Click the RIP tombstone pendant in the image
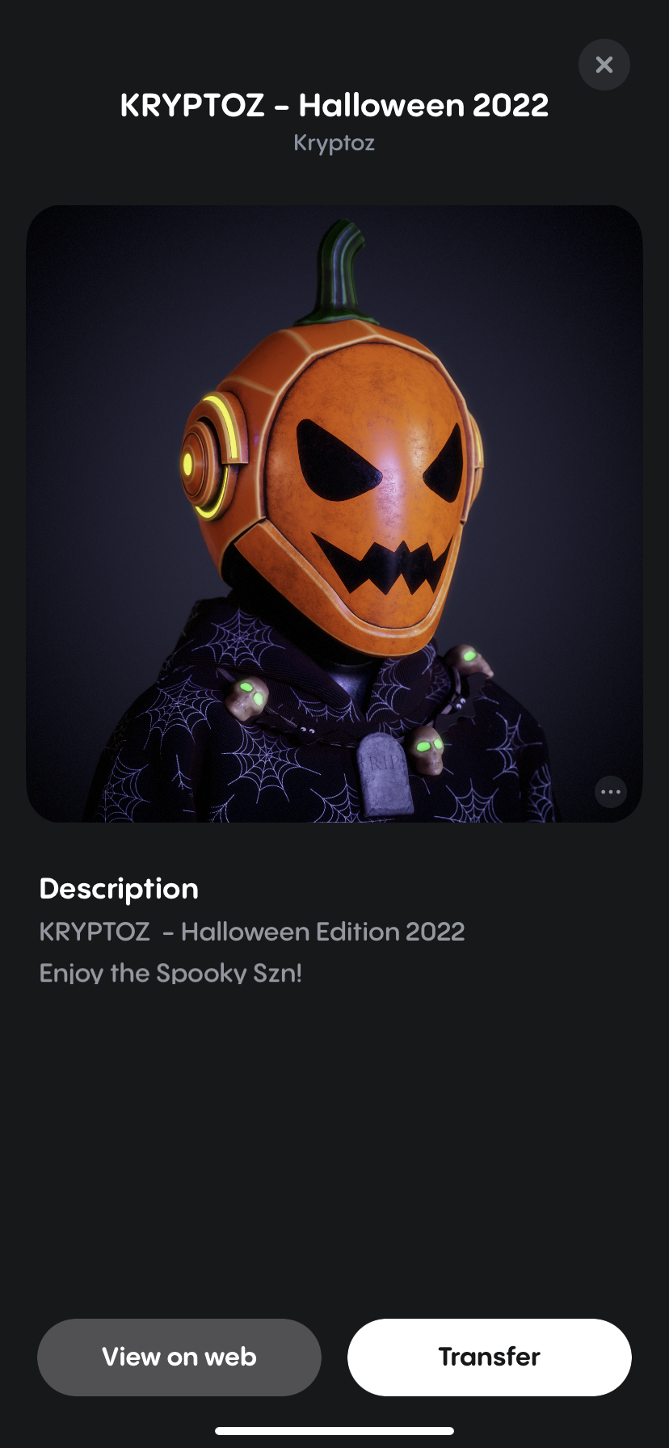The width and height of the screenshot is (669, 1448). (x=383, y=772)
